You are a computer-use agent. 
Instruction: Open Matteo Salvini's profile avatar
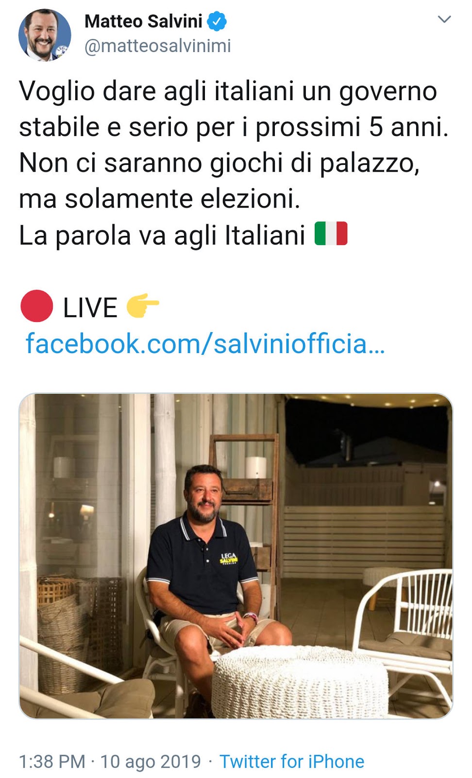(x=45, y=35)
